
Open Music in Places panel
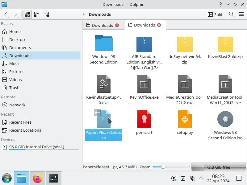click(x=40, y=64)
